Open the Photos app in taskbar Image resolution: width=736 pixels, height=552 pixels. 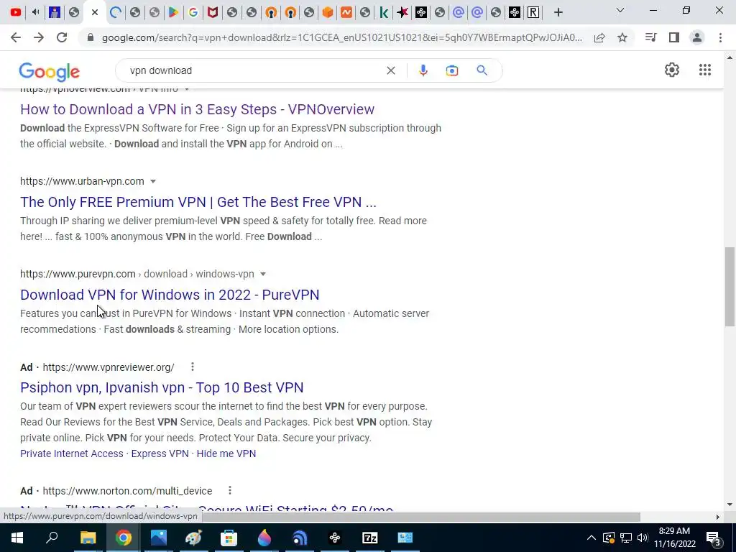(x=158, y=538)
